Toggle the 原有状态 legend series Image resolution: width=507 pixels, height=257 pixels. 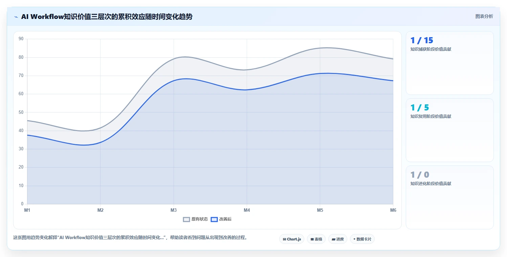point(195,219)
